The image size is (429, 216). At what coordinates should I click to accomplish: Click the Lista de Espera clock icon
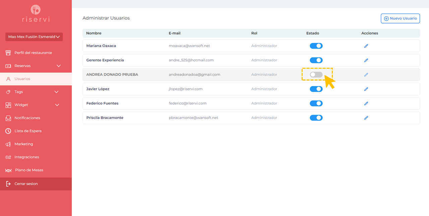8,131
